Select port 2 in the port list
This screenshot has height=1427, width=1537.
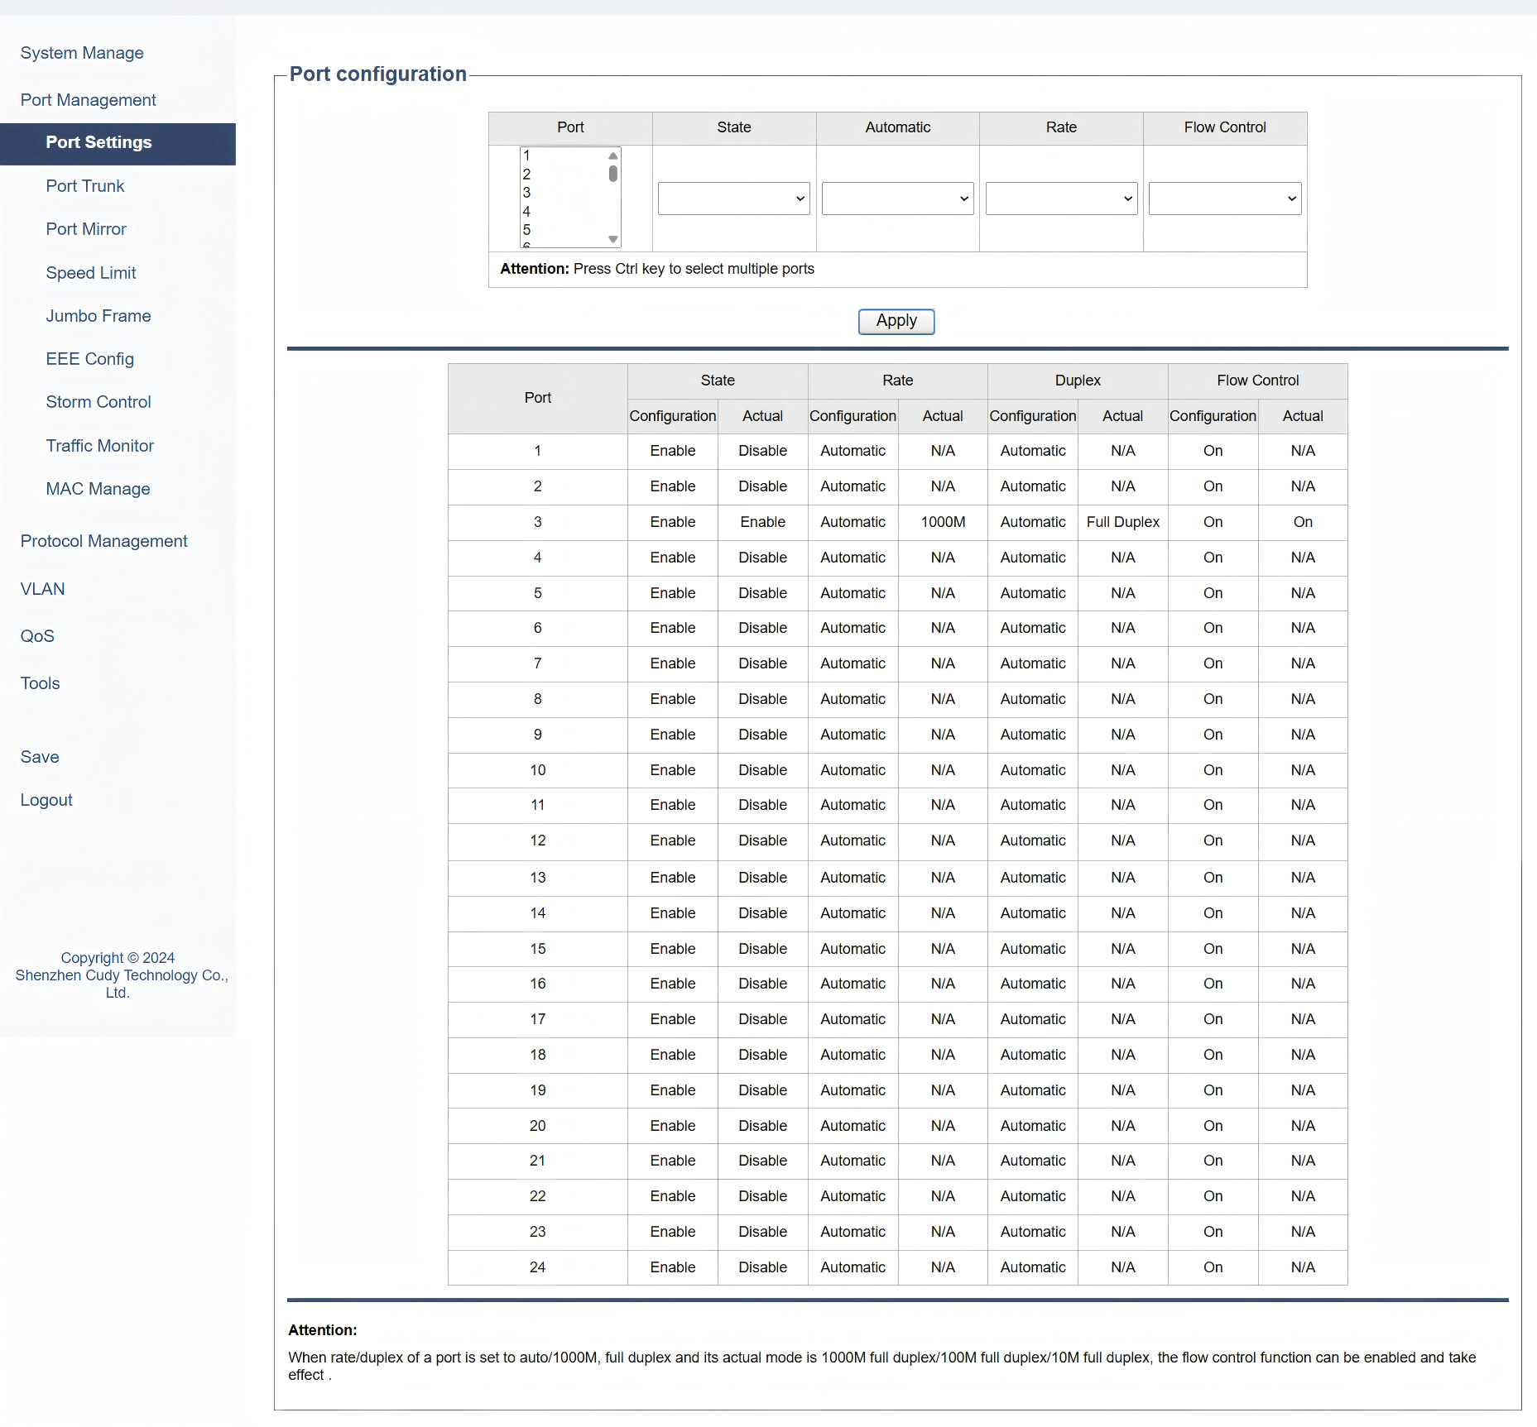[563, 175]
